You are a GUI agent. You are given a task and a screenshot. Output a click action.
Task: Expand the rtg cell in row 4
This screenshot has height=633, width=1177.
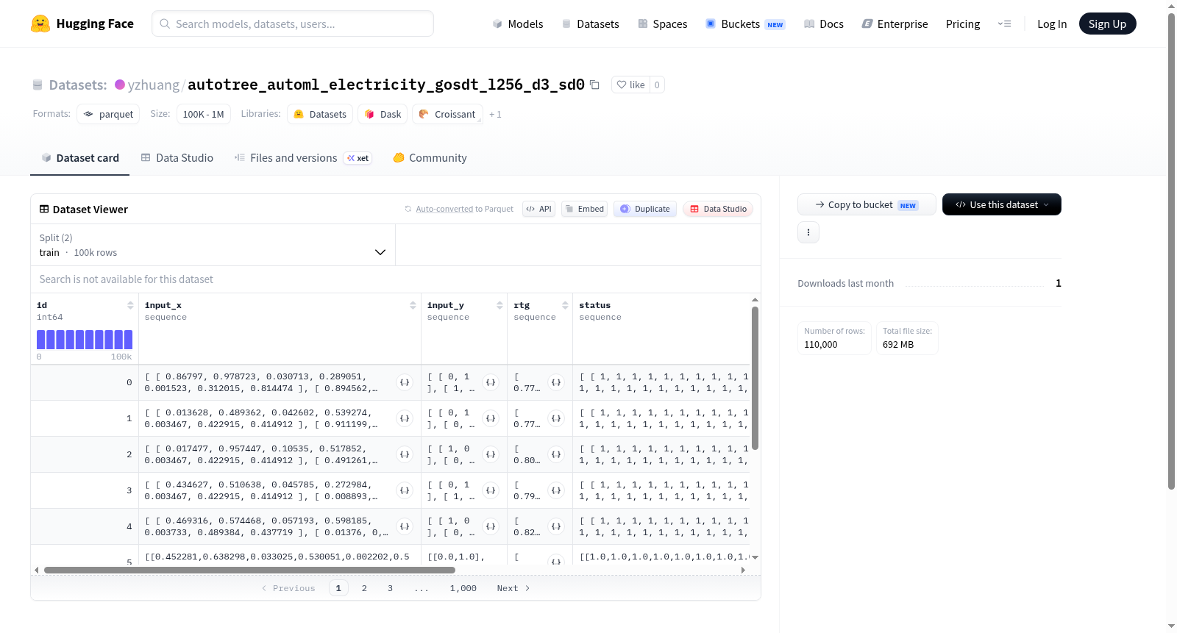pyautogui.click(x=556, y=526)
